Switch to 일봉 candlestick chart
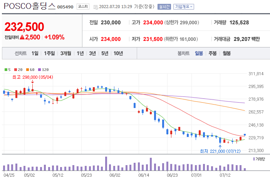This screenshot has height=179, width=270. 199,53
